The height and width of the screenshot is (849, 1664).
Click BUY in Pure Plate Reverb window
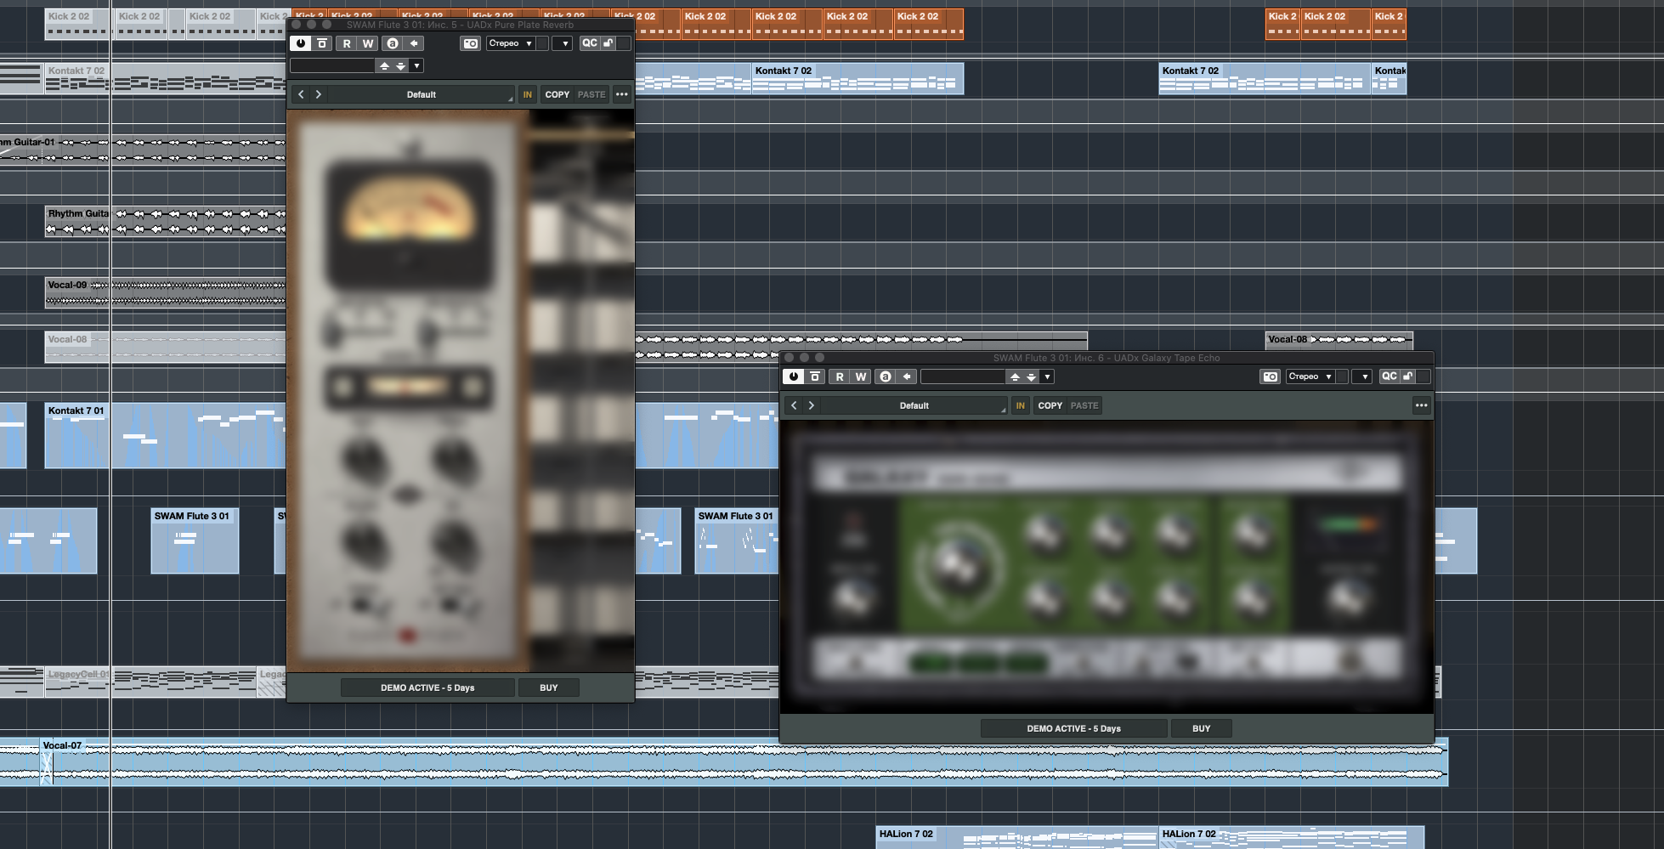549,688
